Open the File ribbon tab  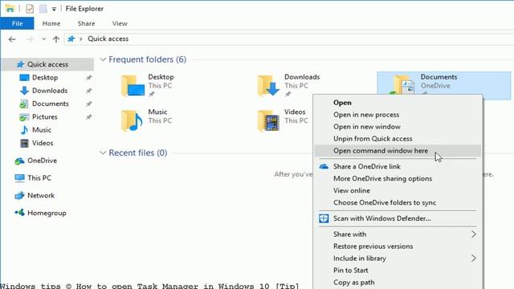click(17, 23)
